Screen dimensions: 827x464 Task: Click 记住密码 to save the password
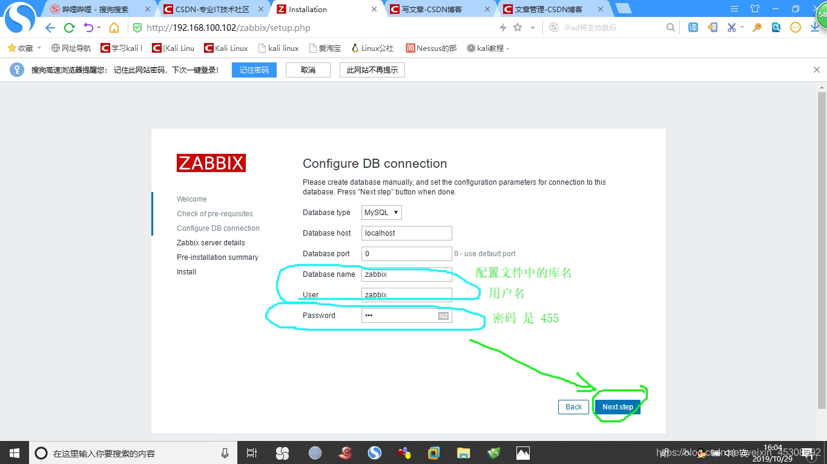(254, 70)
